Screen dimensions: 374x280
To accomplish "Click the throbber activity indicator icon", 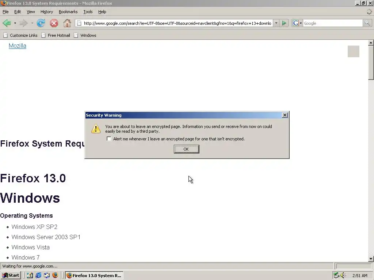I will click(369, 12).
